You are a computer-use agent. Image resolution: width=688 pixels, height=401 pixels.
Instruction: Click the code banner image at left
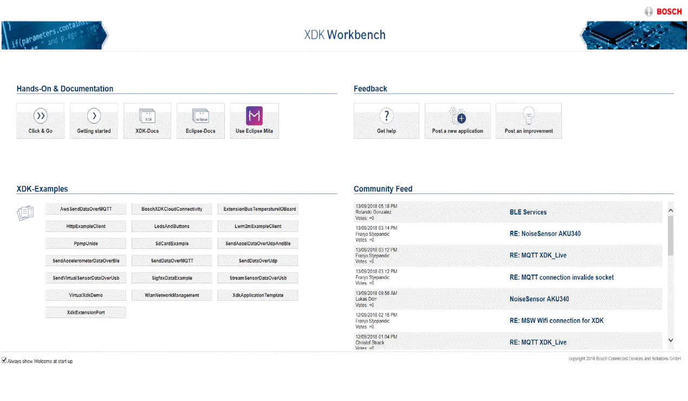55,35
